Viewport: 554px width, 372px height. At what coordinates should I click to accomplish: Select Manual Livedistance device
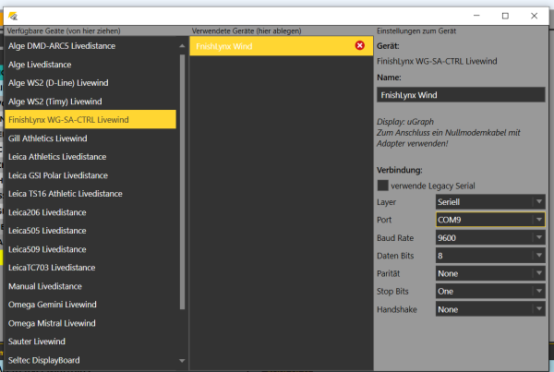tap(90, 286)
